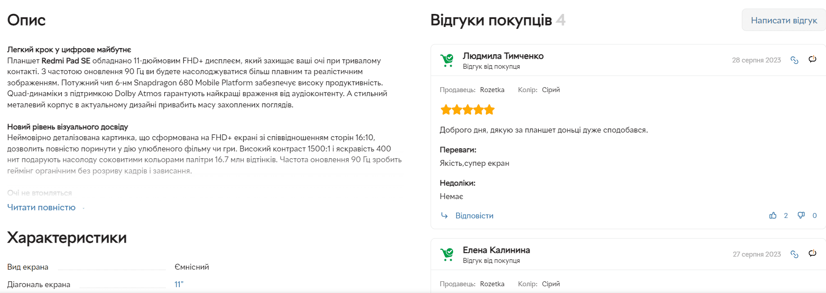Click the date 28 серпня 2023
Screen dimensions: 826x293
pyautogui.click(x=757, y=59)
